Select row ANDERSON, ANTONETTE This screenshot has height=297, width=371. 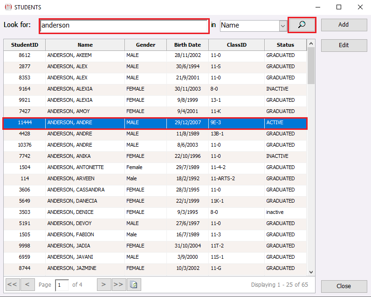[x=155, y=167]
